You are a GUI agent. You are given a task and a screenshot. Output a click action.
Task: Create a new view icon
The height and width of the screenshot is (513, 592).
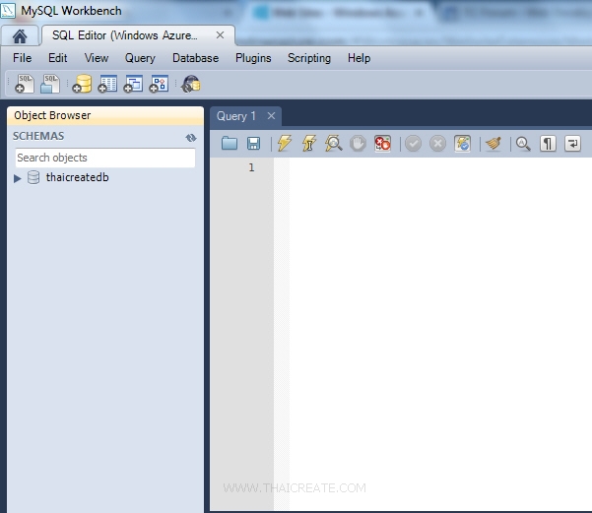pos(133,84)
